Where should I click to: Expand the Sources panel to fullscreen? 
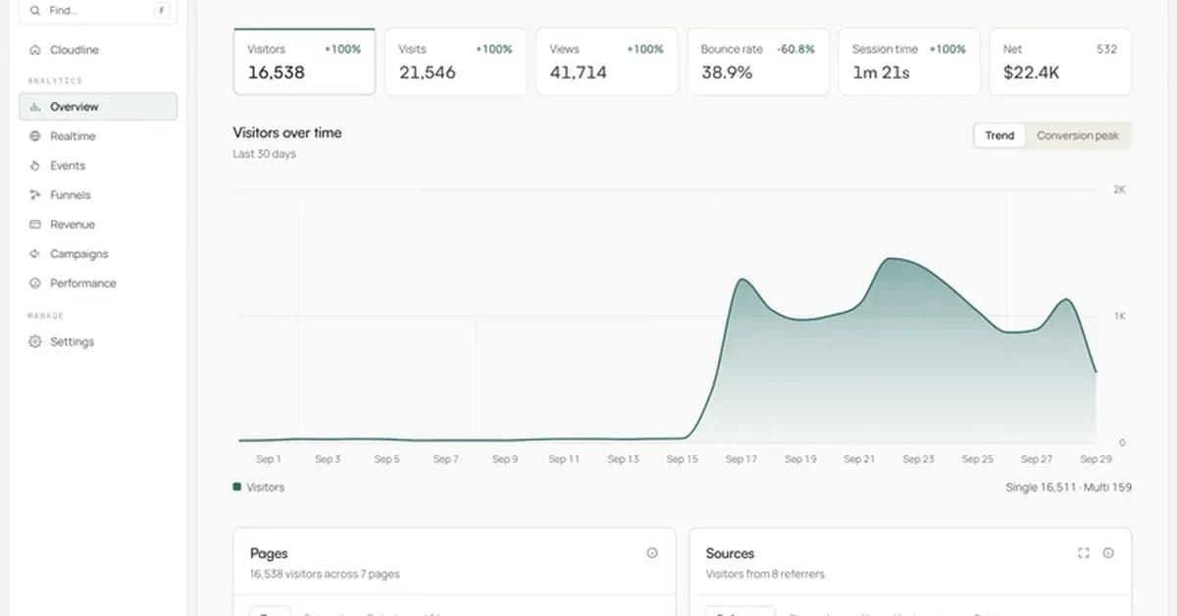pyautogui.click(x=1084, y=553)
